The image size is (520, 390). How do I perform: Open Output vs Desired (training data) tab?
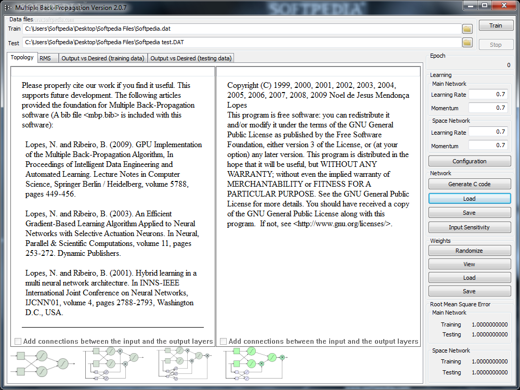(103, 58)
